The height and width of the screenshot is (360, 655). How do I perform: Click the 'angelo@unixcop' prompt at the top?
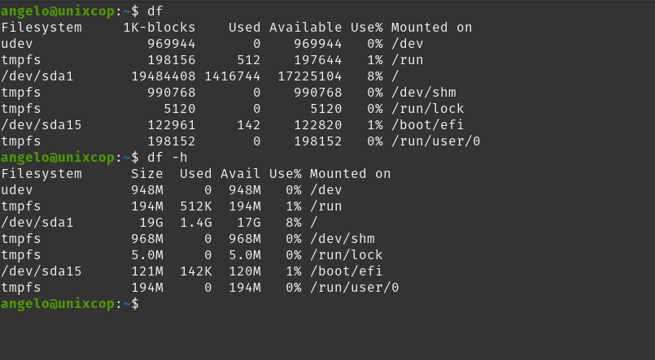(58, 11)
